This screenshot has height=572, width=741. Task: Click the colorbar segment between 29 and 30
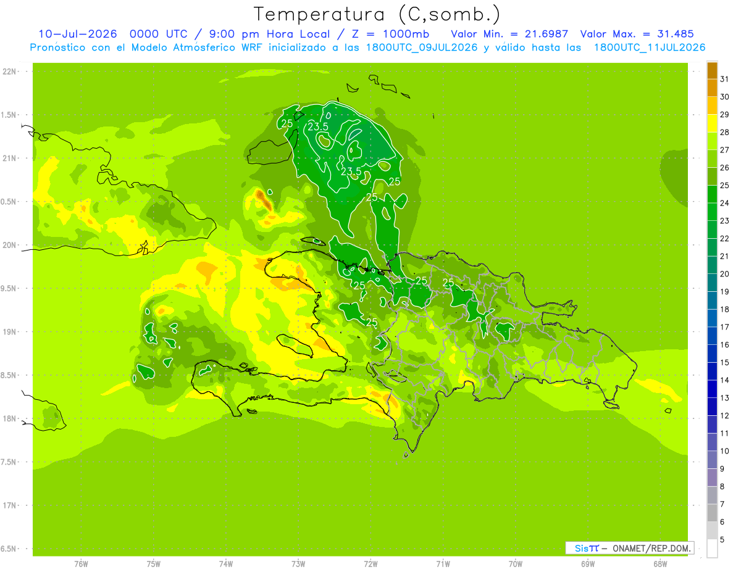coord(712,106)
